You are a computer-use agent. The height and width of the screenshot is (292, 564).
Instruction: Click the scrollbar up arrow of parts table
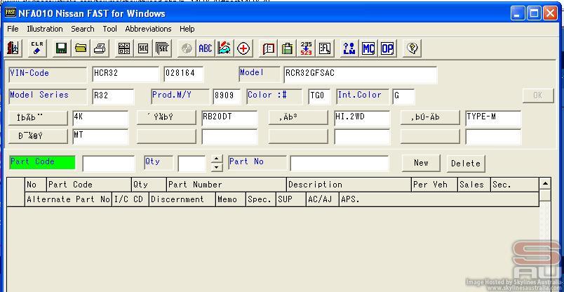545,184
